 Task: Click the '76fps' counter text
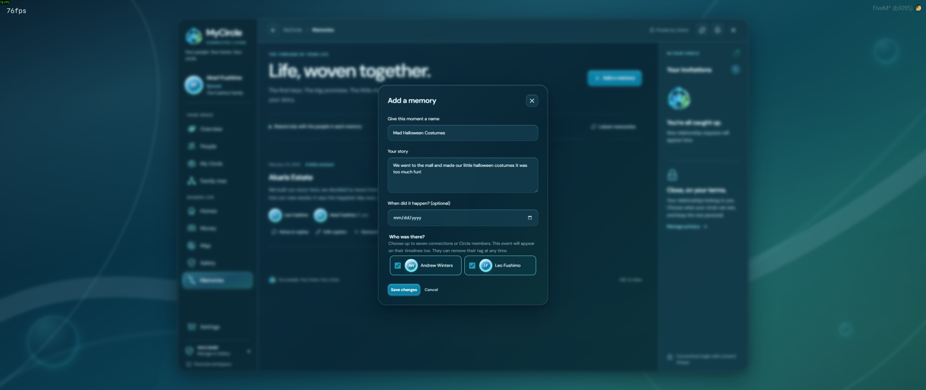point(16,11)
